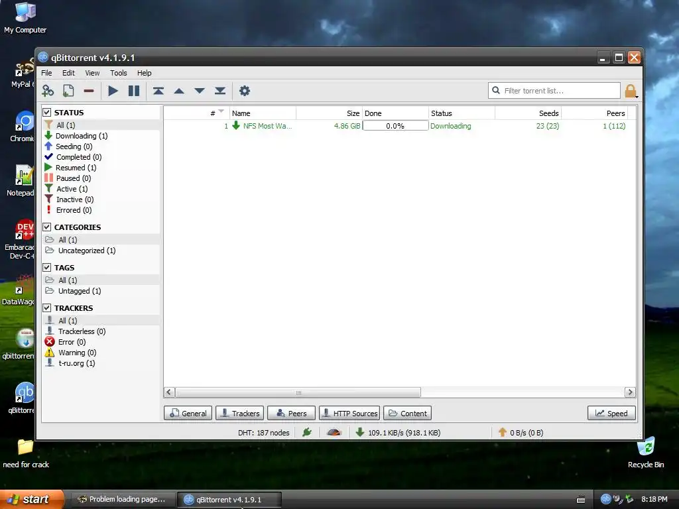
Task: Select the Active (1) status filter
Action: click(x=72, y=189)
